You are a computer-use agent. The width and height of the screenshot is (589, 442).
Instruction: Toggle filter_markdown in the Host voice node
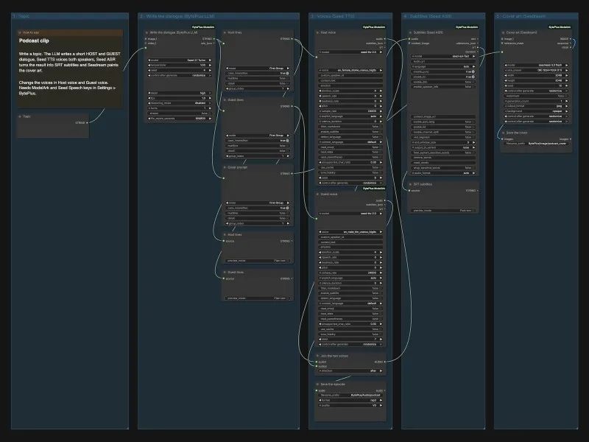(350, 127)
